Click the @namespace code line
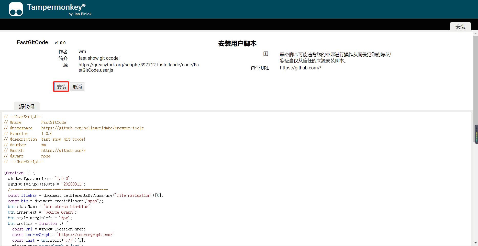 tap(74, 128)
